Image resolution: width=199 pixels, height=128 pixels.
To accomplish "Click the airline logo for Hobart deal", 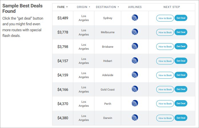I will tap(135, 60).
